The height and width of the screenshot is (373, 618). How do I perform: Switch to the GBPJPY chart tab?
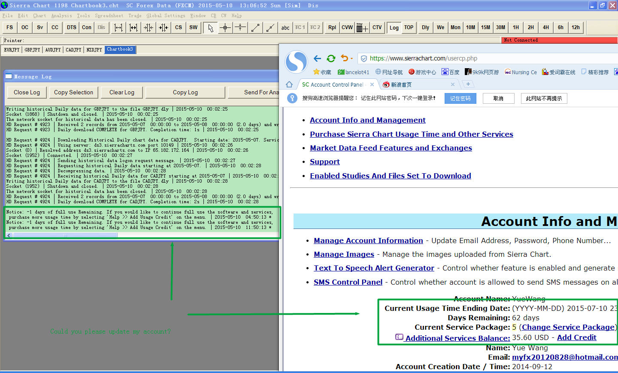pyautogui.click(x=33, y=50)
